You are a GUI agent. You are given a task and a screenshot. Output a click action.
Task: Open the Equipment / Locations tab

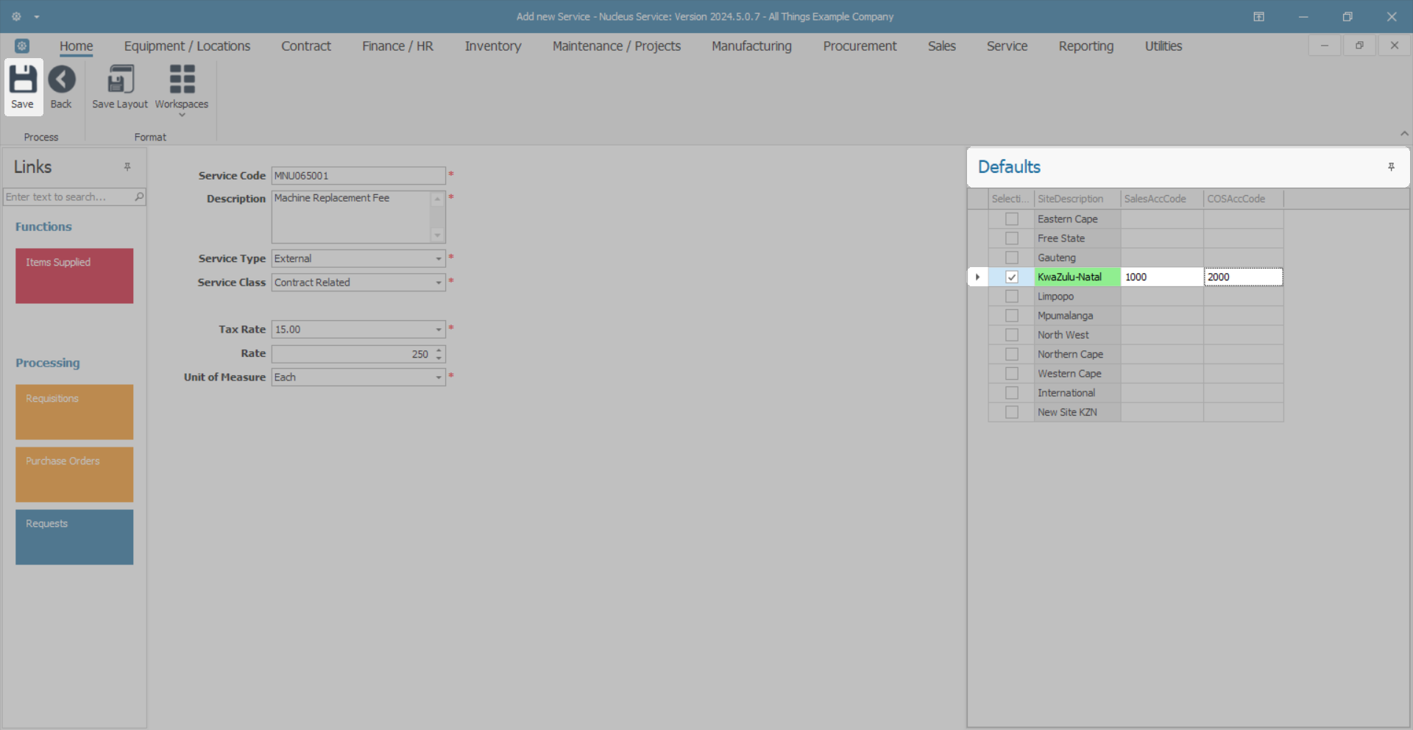(187, 46)
